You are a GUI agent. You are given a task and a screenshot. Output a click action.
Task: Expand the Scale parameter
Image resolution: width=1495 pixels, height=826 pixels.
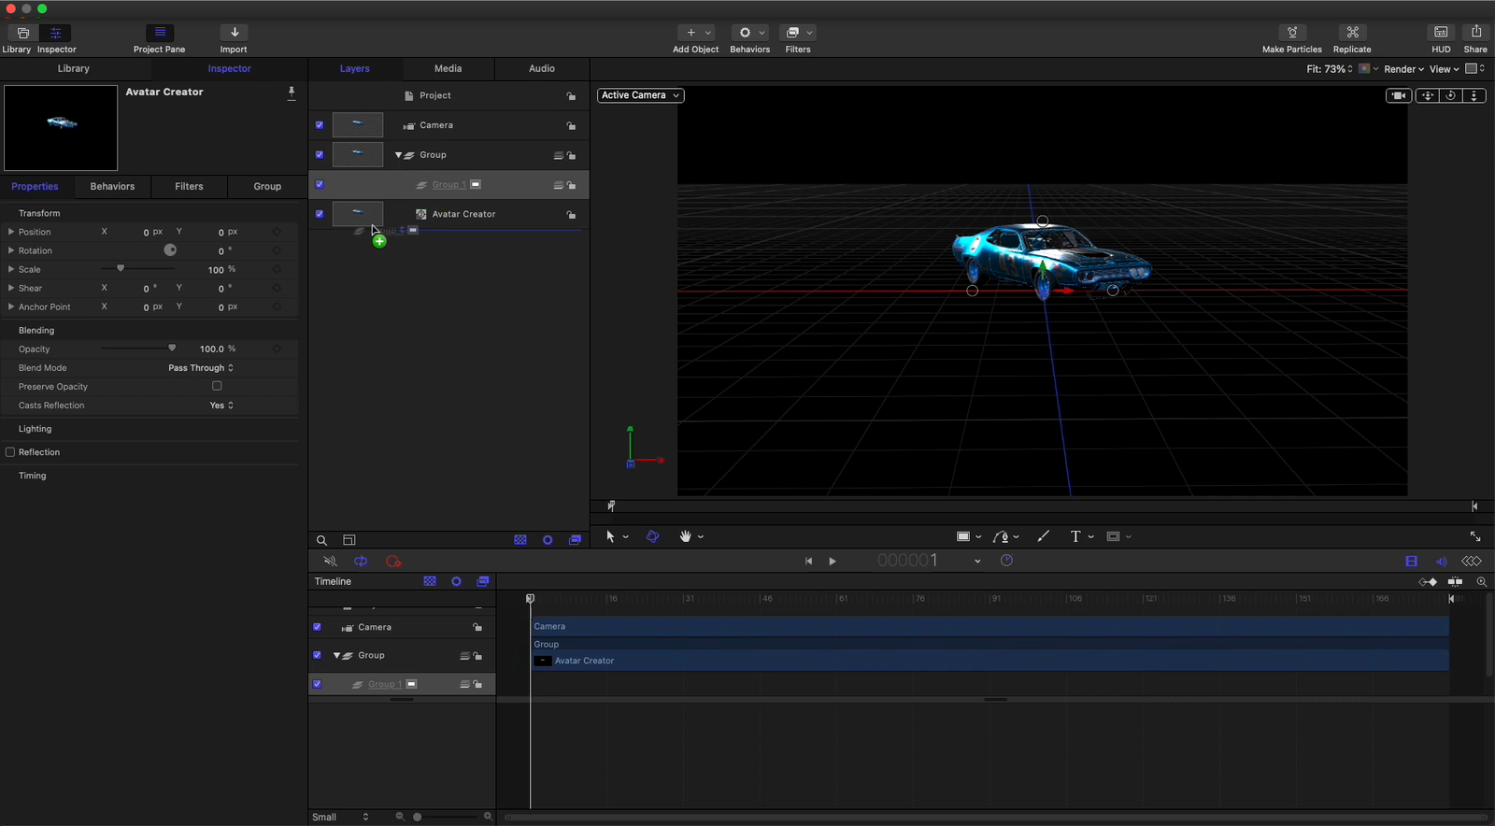point(10,269)
